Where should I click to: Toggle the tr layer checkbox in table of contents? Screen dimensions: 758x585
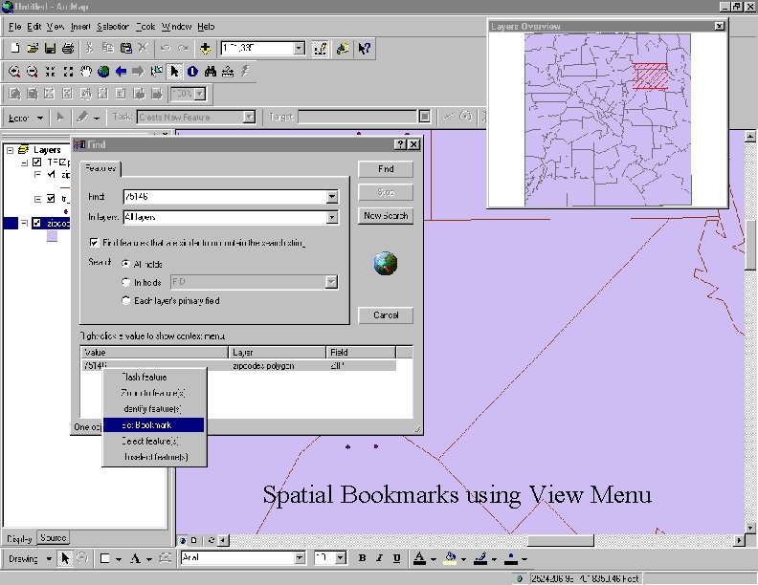pos(51,199)
